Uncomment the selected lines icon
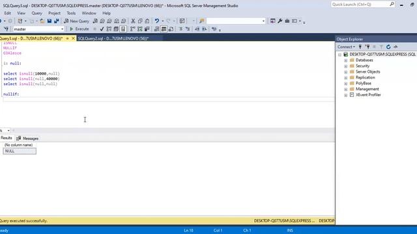Screen dimensions: 417x234 [x=188, y=29]
